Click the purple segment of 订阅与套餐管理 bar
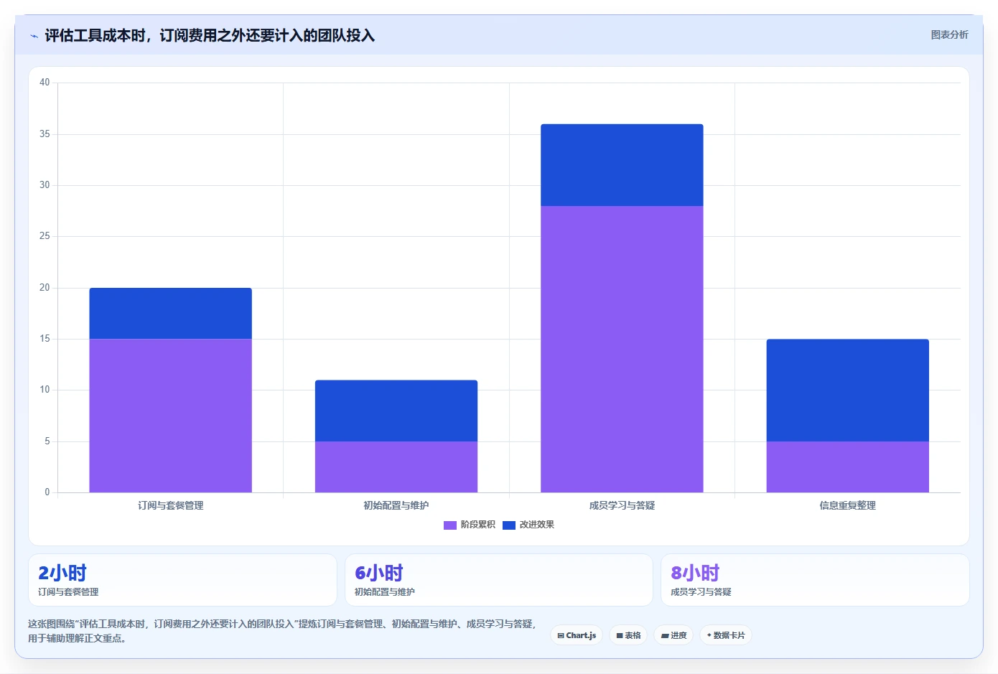Image resolution: width=998 pixels, height=674 pixels. (x=170, y=416)
